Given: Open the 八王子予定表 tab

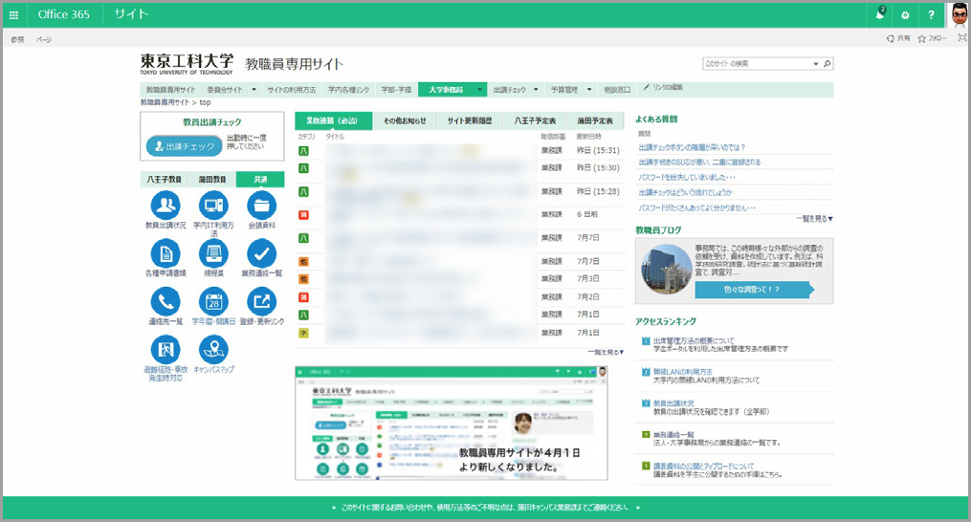Looking at the screenshot, I should click(x=535, y=120).
